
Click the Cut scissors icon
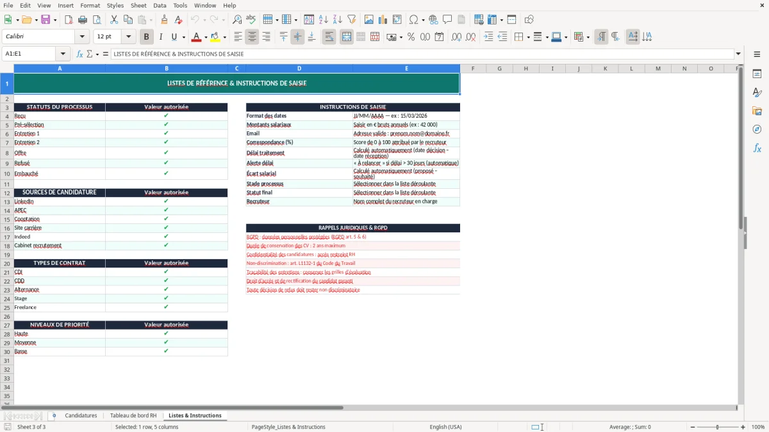114,20
